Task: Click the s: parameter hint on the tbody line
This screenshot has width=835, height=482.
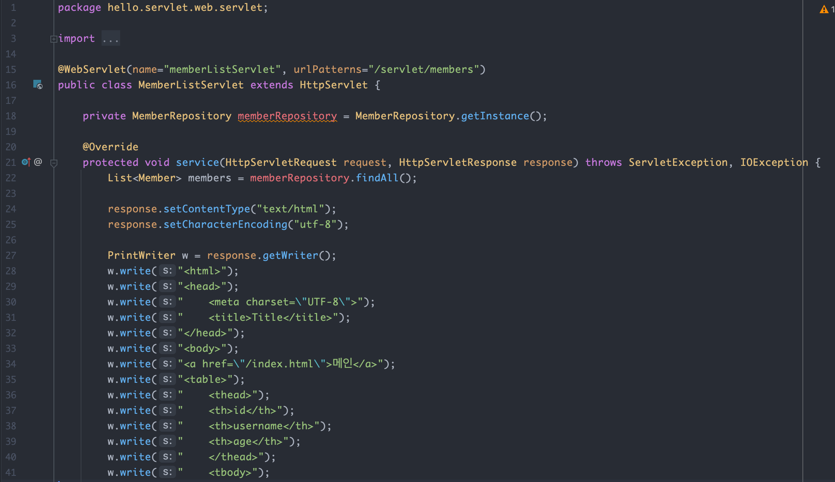Action: coord(167,472)
